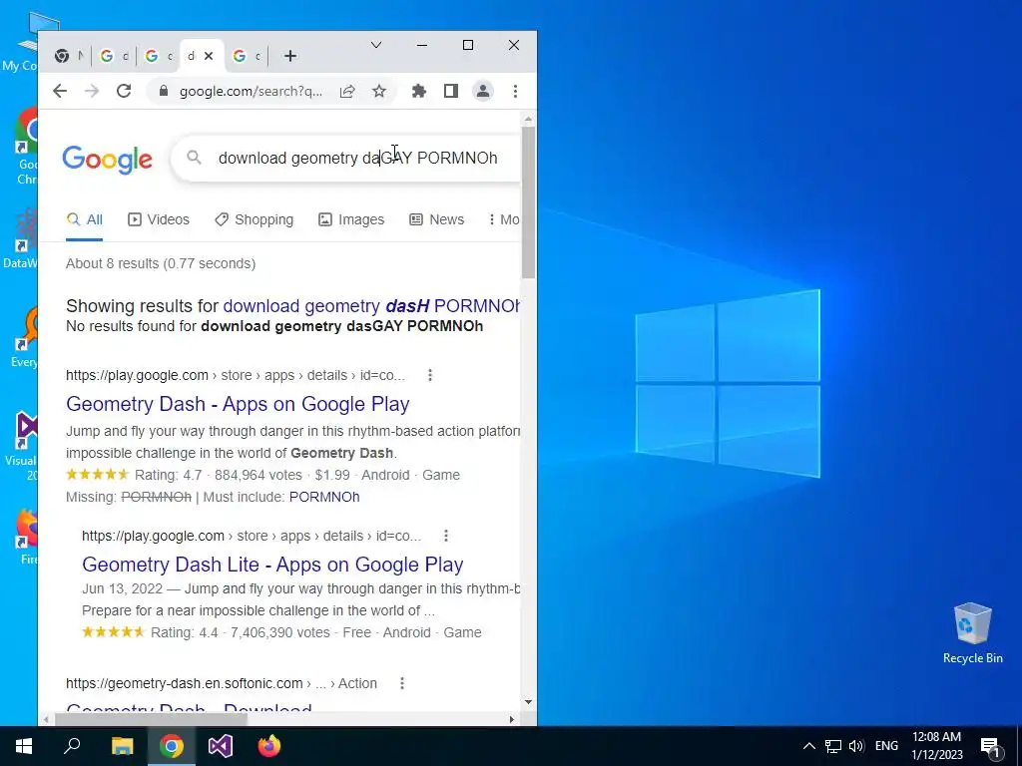1022x766 pixels.
Task: Click 'Must include: PORMNOh' link
Action: (324, 497)
